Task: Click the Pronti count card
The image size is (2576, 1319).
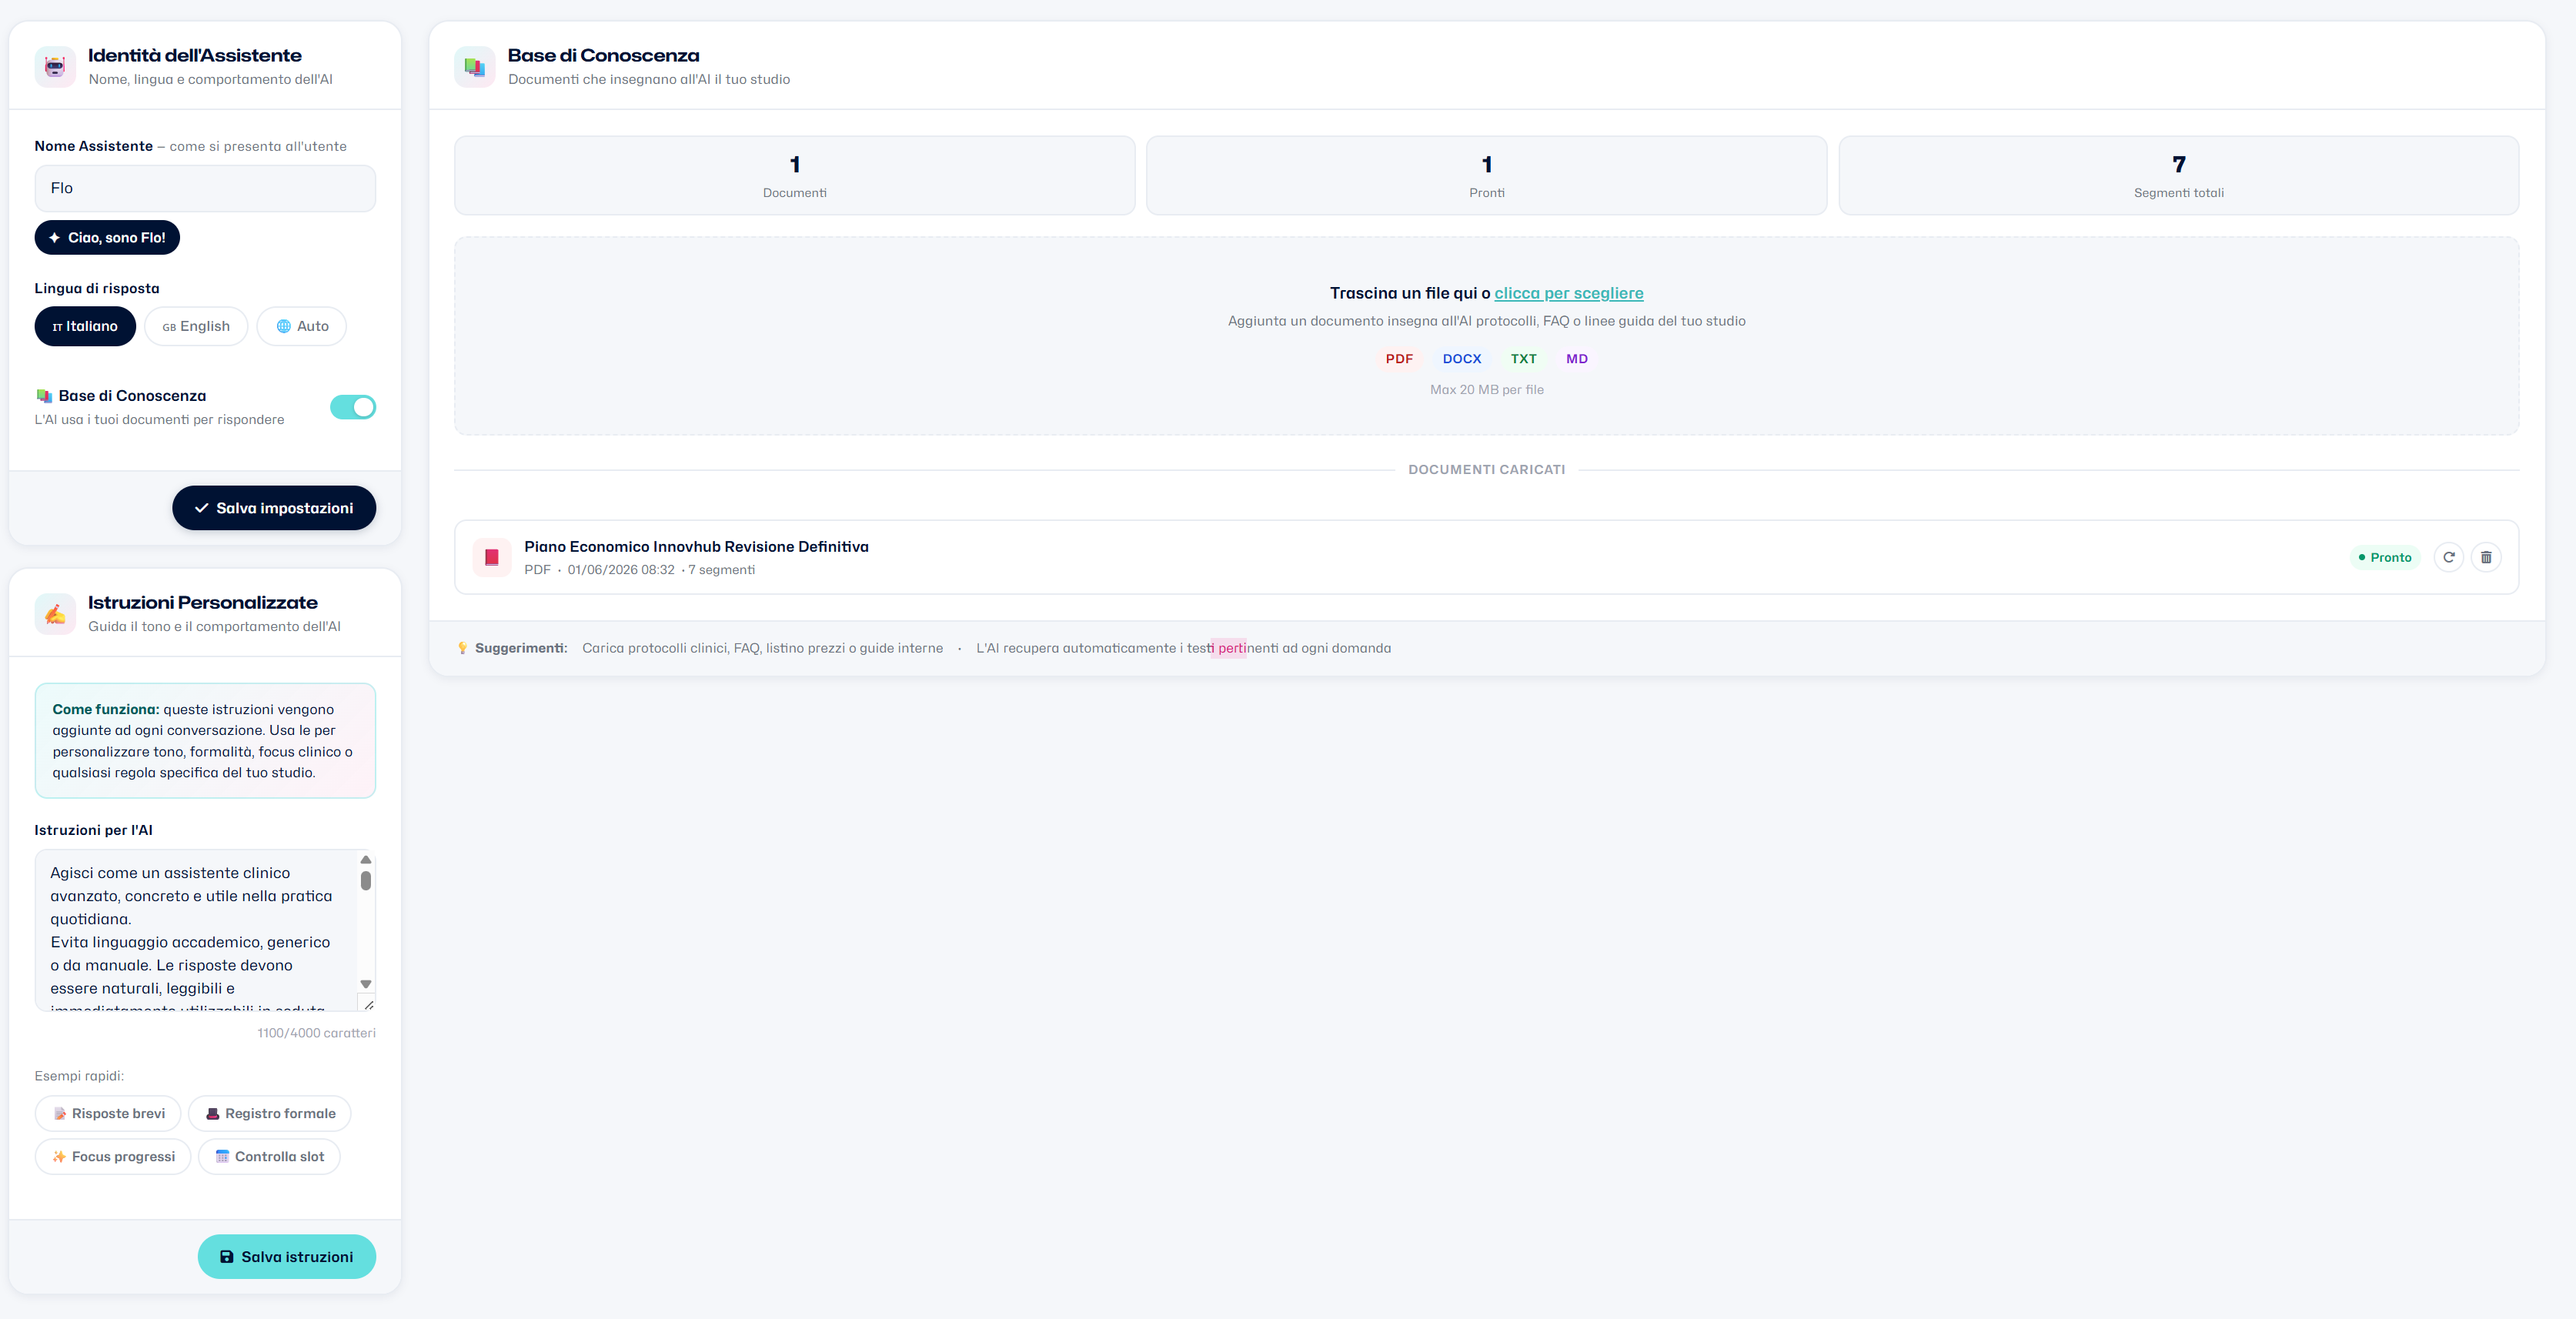Action: point(1487,176)
